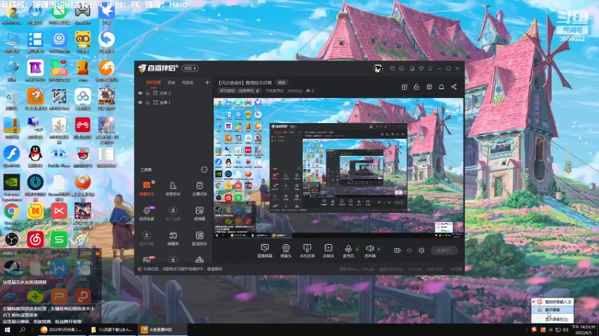Screen dimensions: 599x336
Task: Open the 弹幕秀 TV-shaped tool
Action: [x=173, y=238]
